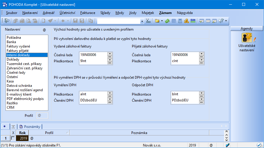Click the IBAN toolbar icon

pyautogui.click(x=193, y=21)
